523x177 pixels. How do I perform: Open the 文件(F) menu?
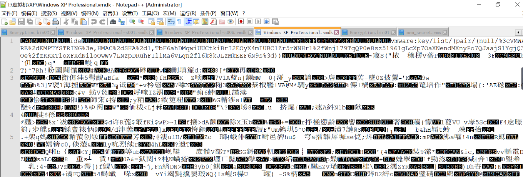point(10,13)
